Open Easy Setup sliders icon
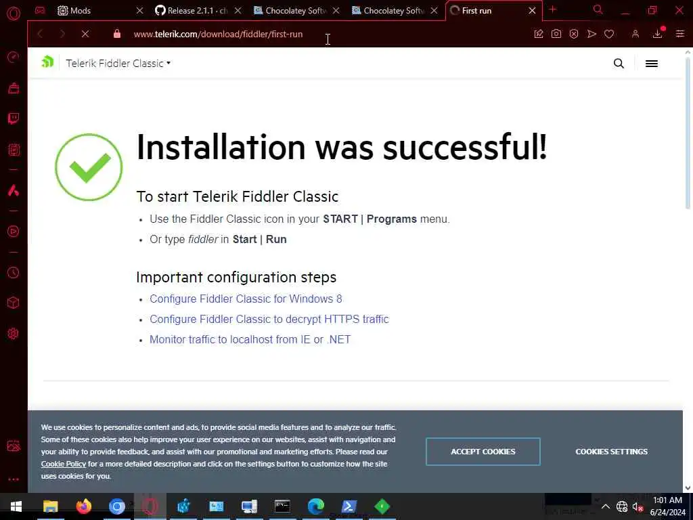The height and width of the screenshot is (520, 693). coord(680,34)
